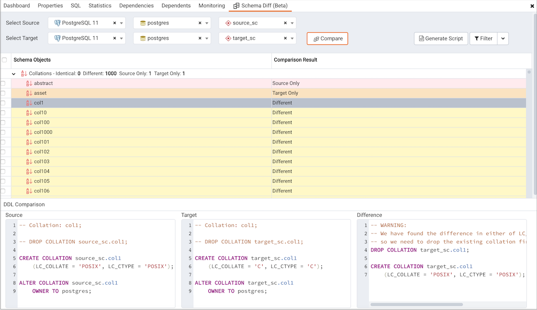Click the PostgreSQL elephant icon in Select Target
The width and height of the screenshot is (537, 310).
point(58,39)
